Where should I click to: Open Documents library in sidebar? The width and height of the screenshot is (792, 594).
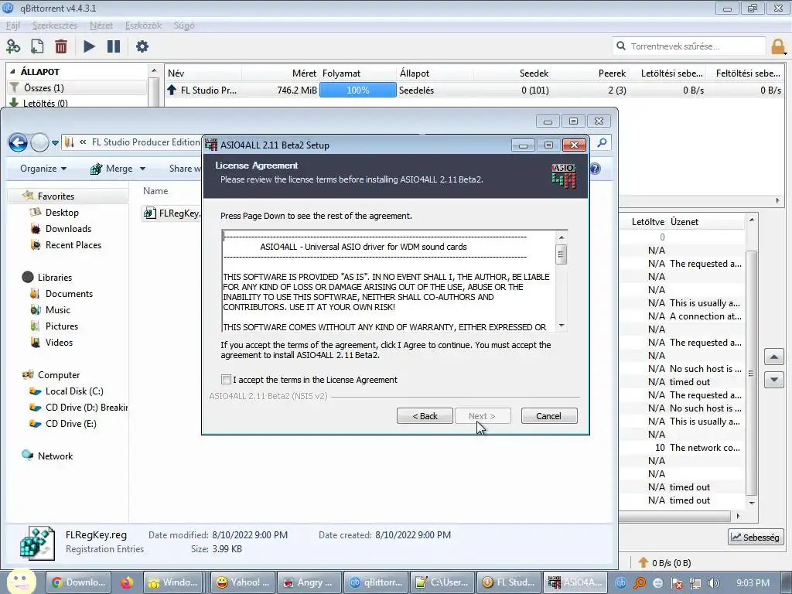(69, 293)
